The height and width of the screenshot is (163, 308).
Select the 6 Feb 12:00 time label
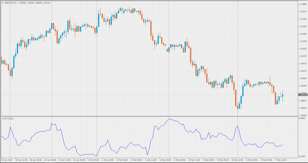coord(237,160)
